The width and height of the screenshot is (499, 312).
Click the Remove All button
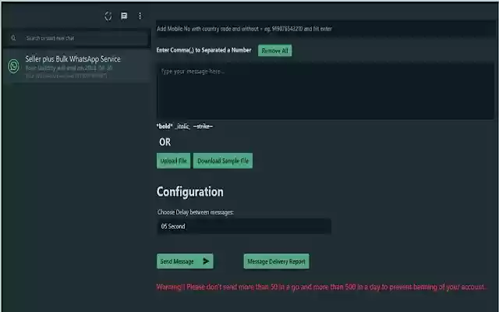[x=275, y=51]
